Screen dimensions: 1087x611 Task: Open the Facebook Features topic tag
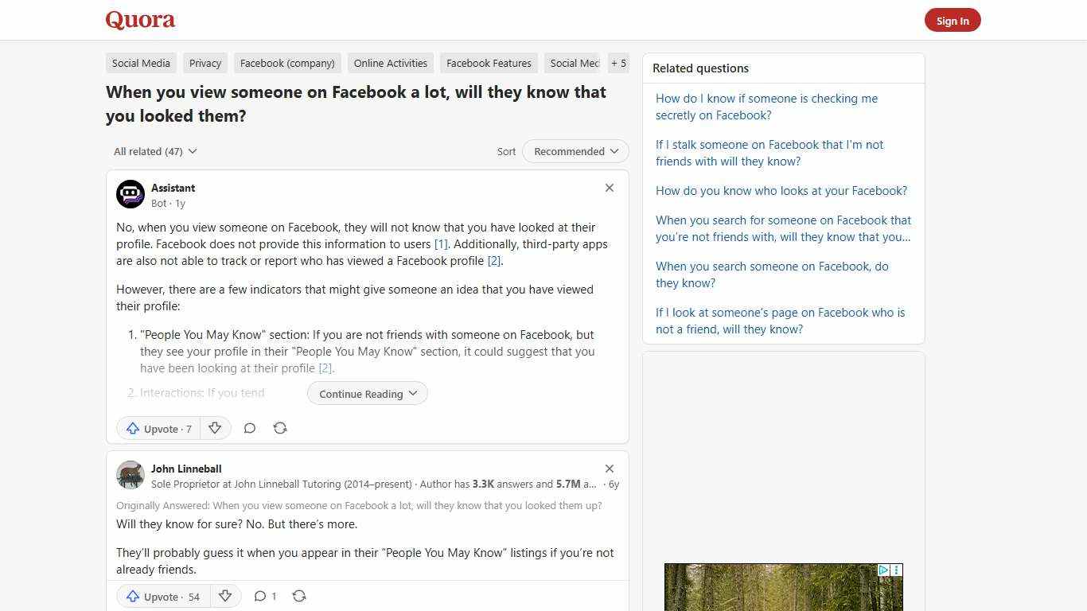tap(488, 63)
